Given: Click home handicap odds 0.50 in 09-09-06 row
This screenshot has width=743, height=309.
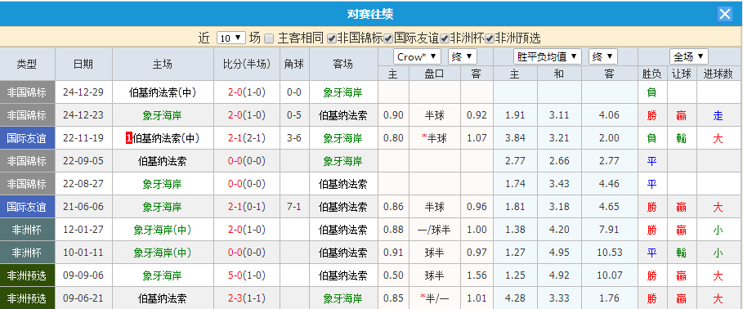Looking at the screenshot, I should (393, 275).
